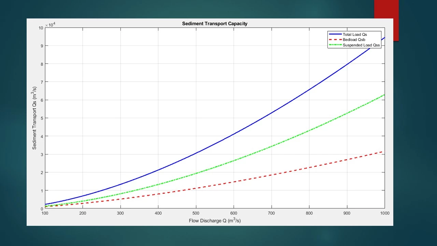Click the y-axis tick label 10
The image size is (437, 246).
pos(41,28)
